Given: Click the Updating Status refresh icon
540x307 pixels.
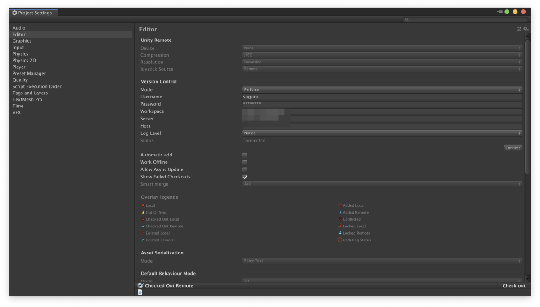Looking at the screenshot, I should (340, 240).
